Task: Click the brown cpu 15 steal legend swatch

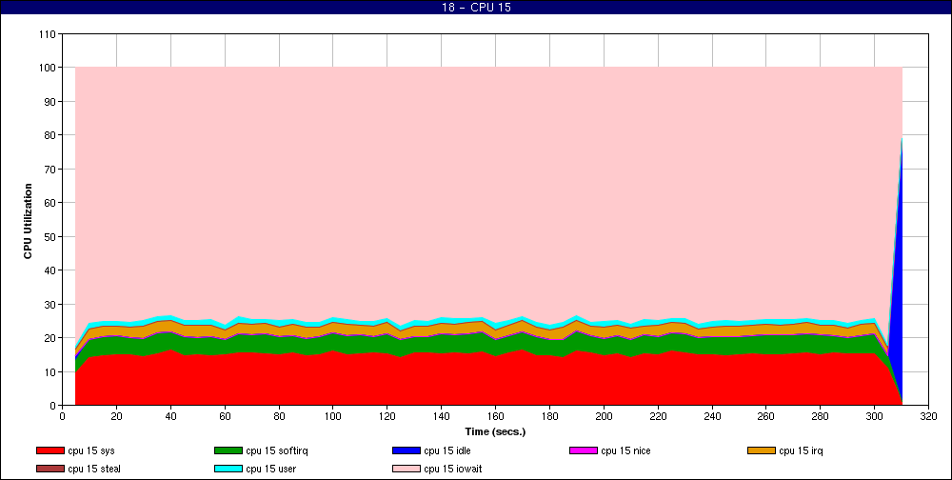Action: point(50,470)
